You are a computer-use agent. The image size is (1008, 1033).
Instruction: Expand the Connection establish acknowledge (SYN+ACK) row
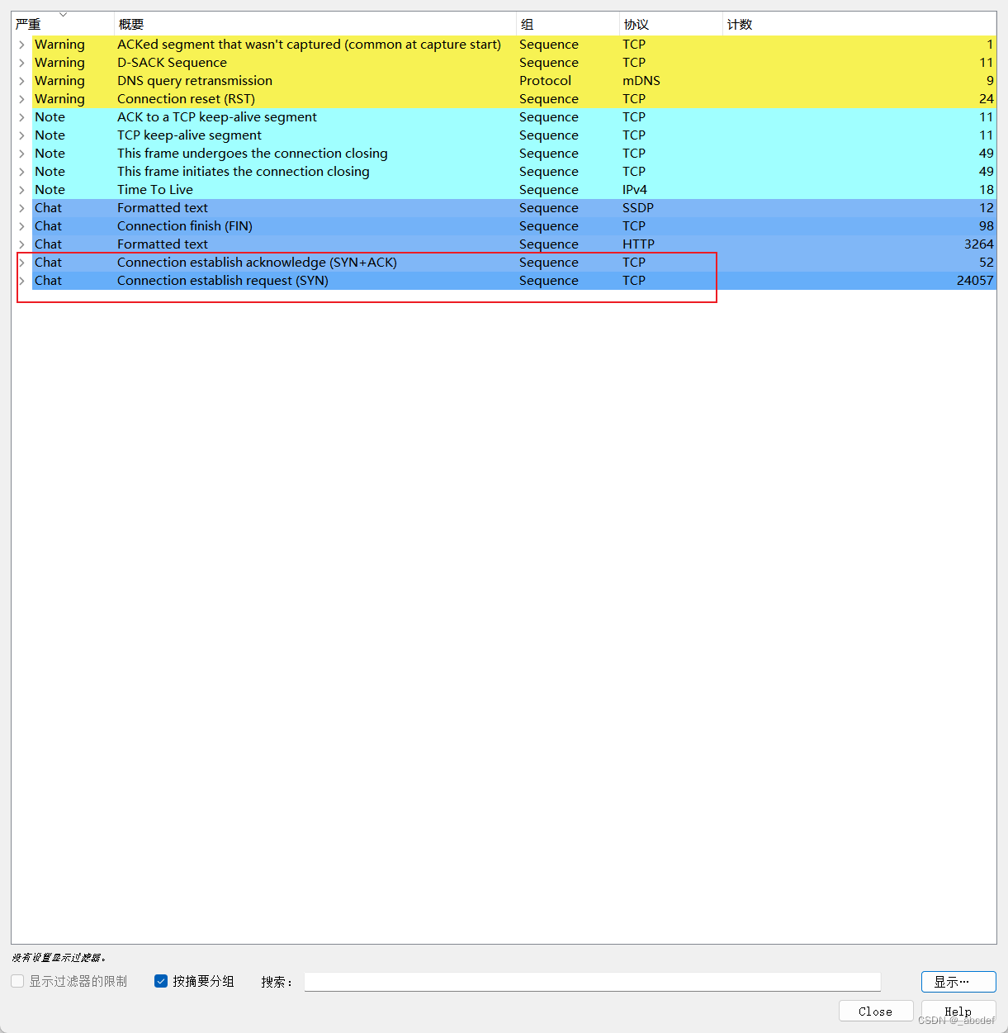[x=21, y=263]
